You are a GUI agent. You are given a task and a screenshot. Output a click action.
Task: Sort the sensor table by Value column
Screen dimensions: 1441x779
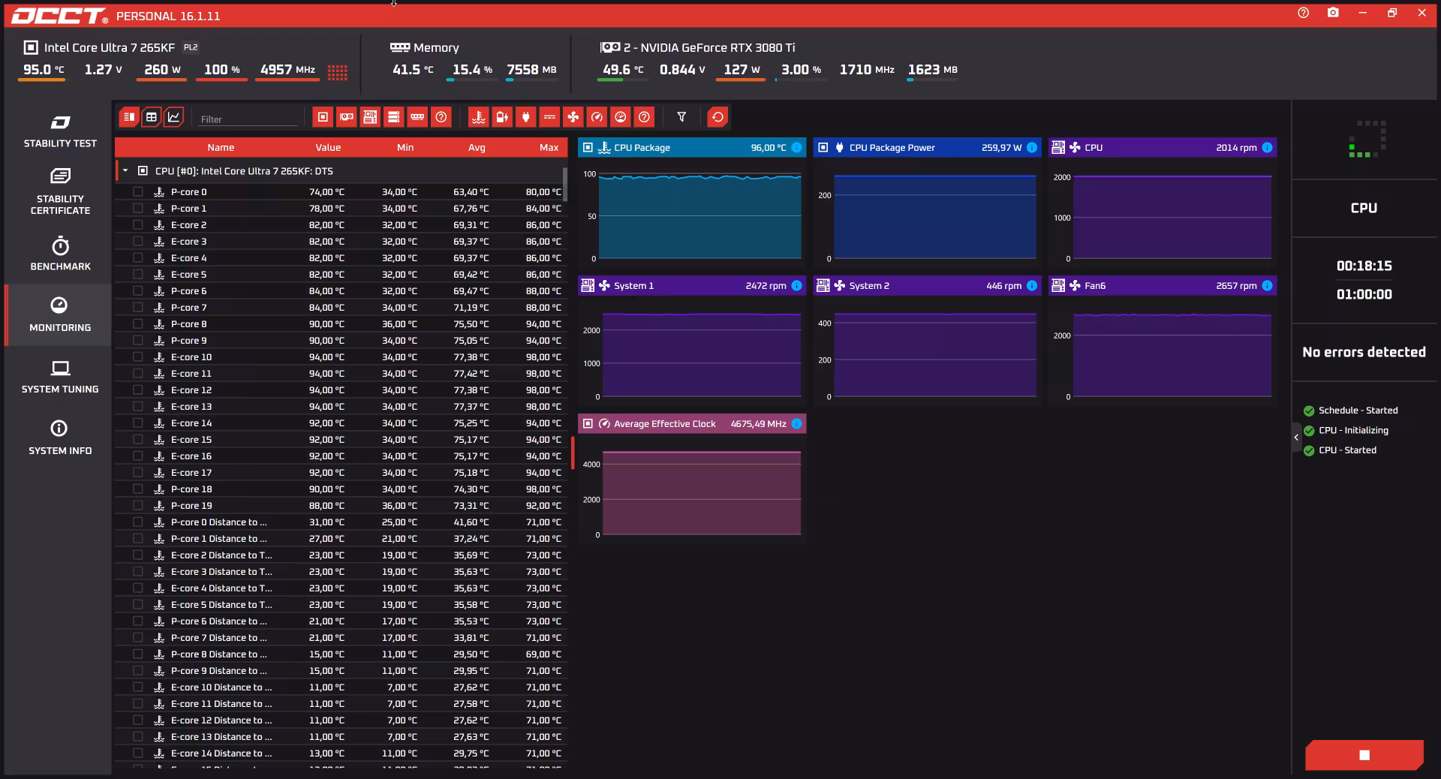click(x=328, y=148)
